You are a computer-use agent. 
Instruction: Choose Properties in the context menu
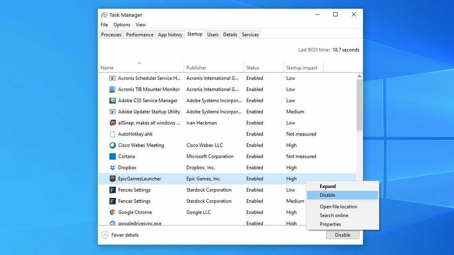pos(343,224)
